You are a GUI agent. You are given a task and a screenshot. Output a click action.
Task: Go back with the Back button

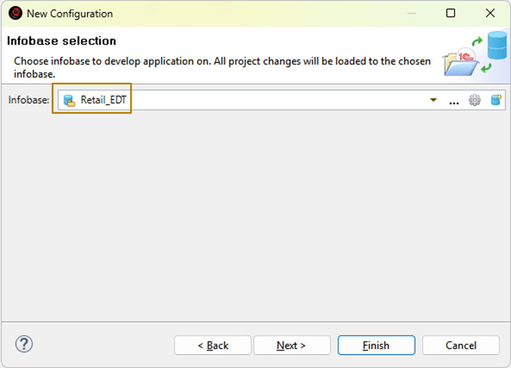pyautogui.click(x=213, y=346)
